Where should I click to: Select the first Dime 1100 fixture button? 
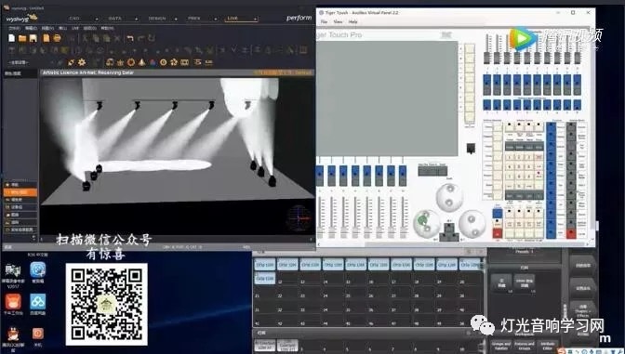(x=265, y=265)
